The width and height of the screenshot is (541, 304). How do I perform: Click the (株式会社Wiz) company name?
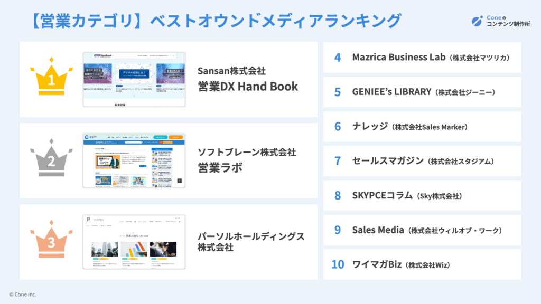428,265
